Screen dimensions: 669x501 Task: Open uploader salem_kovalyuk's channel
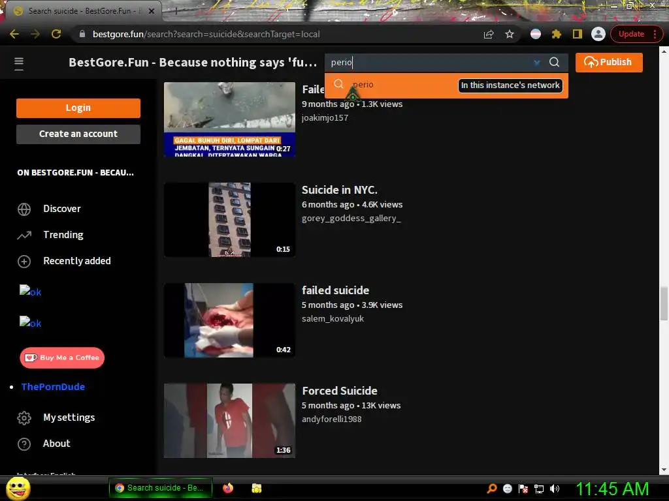pos(333,318)
